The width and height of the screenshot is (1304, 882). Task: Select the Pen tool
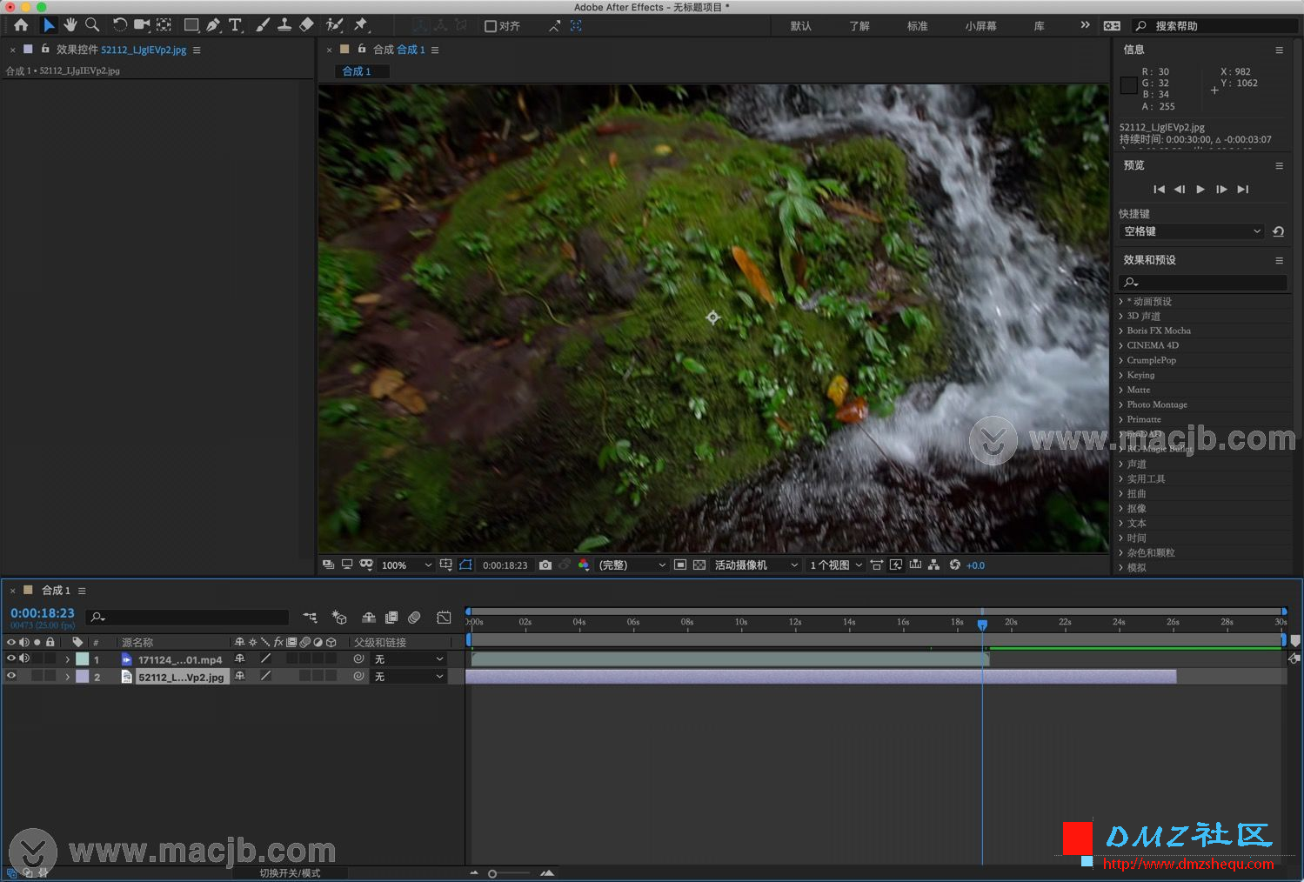click(x=213, y=25)
